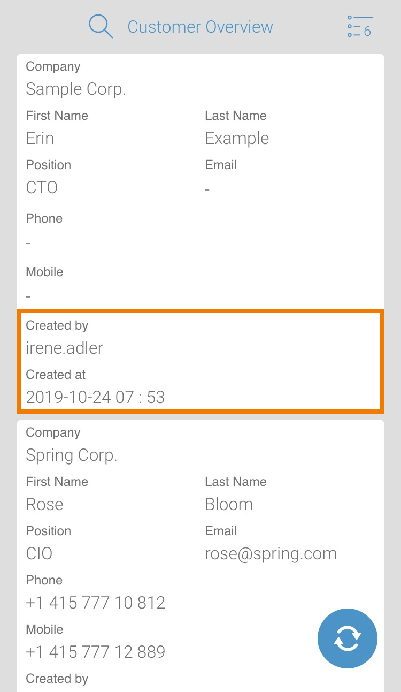
Task: Open the rose@spring.com email address
Action: [271, 553]
